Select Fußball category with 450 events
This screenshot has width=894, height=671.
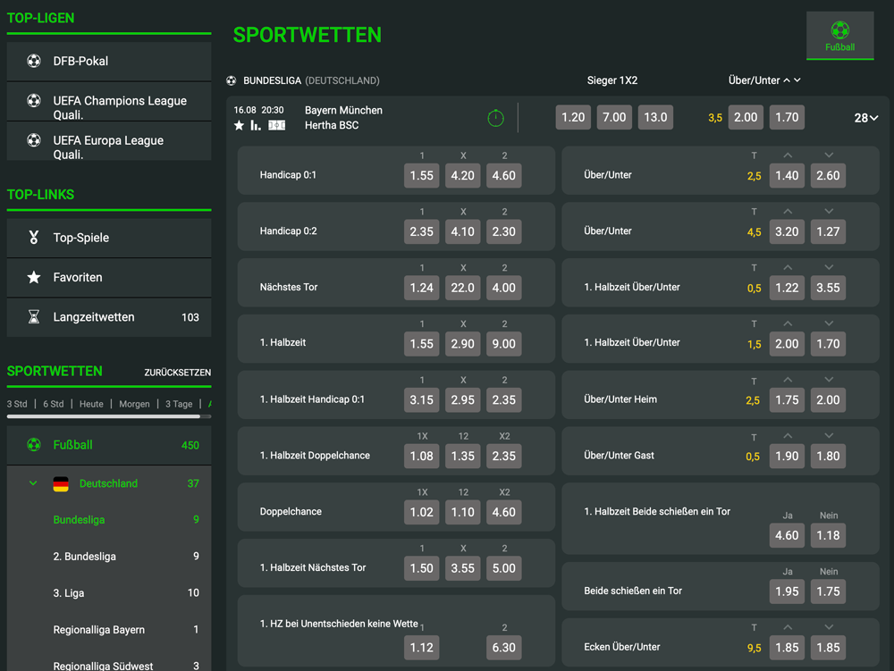(109, 445)
